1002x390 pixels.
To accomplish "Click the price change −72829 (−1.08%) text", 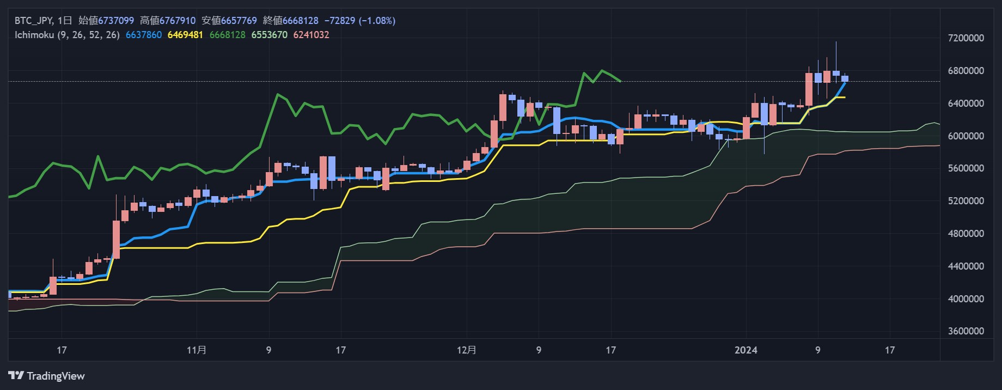I will [x=360, y=21].
